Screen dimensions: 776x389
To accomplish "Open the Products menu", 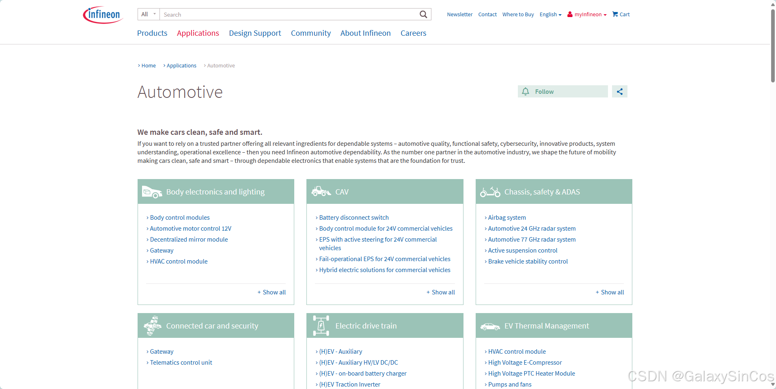I will 152,33.
